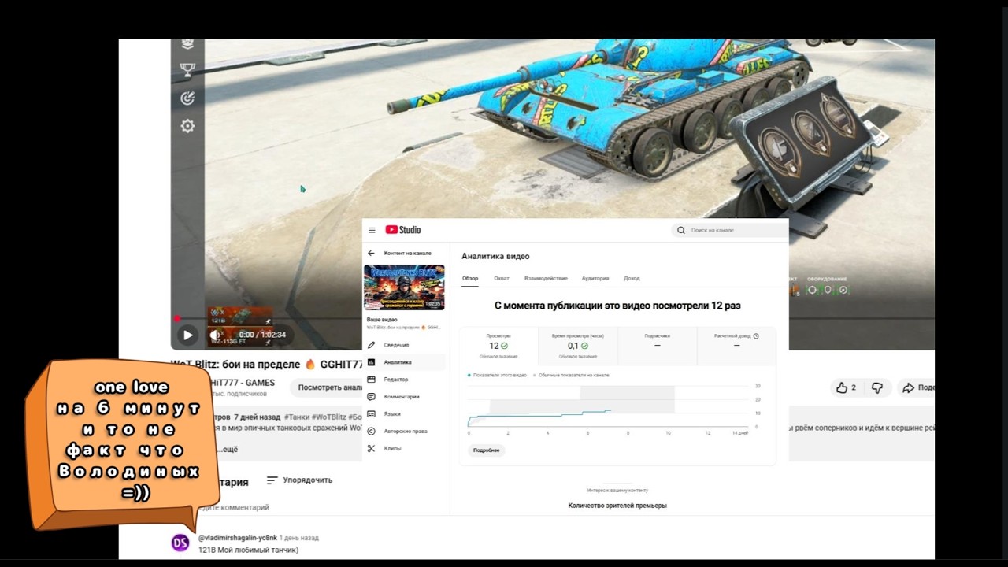The image size is (1008, 567).
Task: Focus the 'Поиск на канале' search field
Action: pyautogui.click(x=728, y=230)
